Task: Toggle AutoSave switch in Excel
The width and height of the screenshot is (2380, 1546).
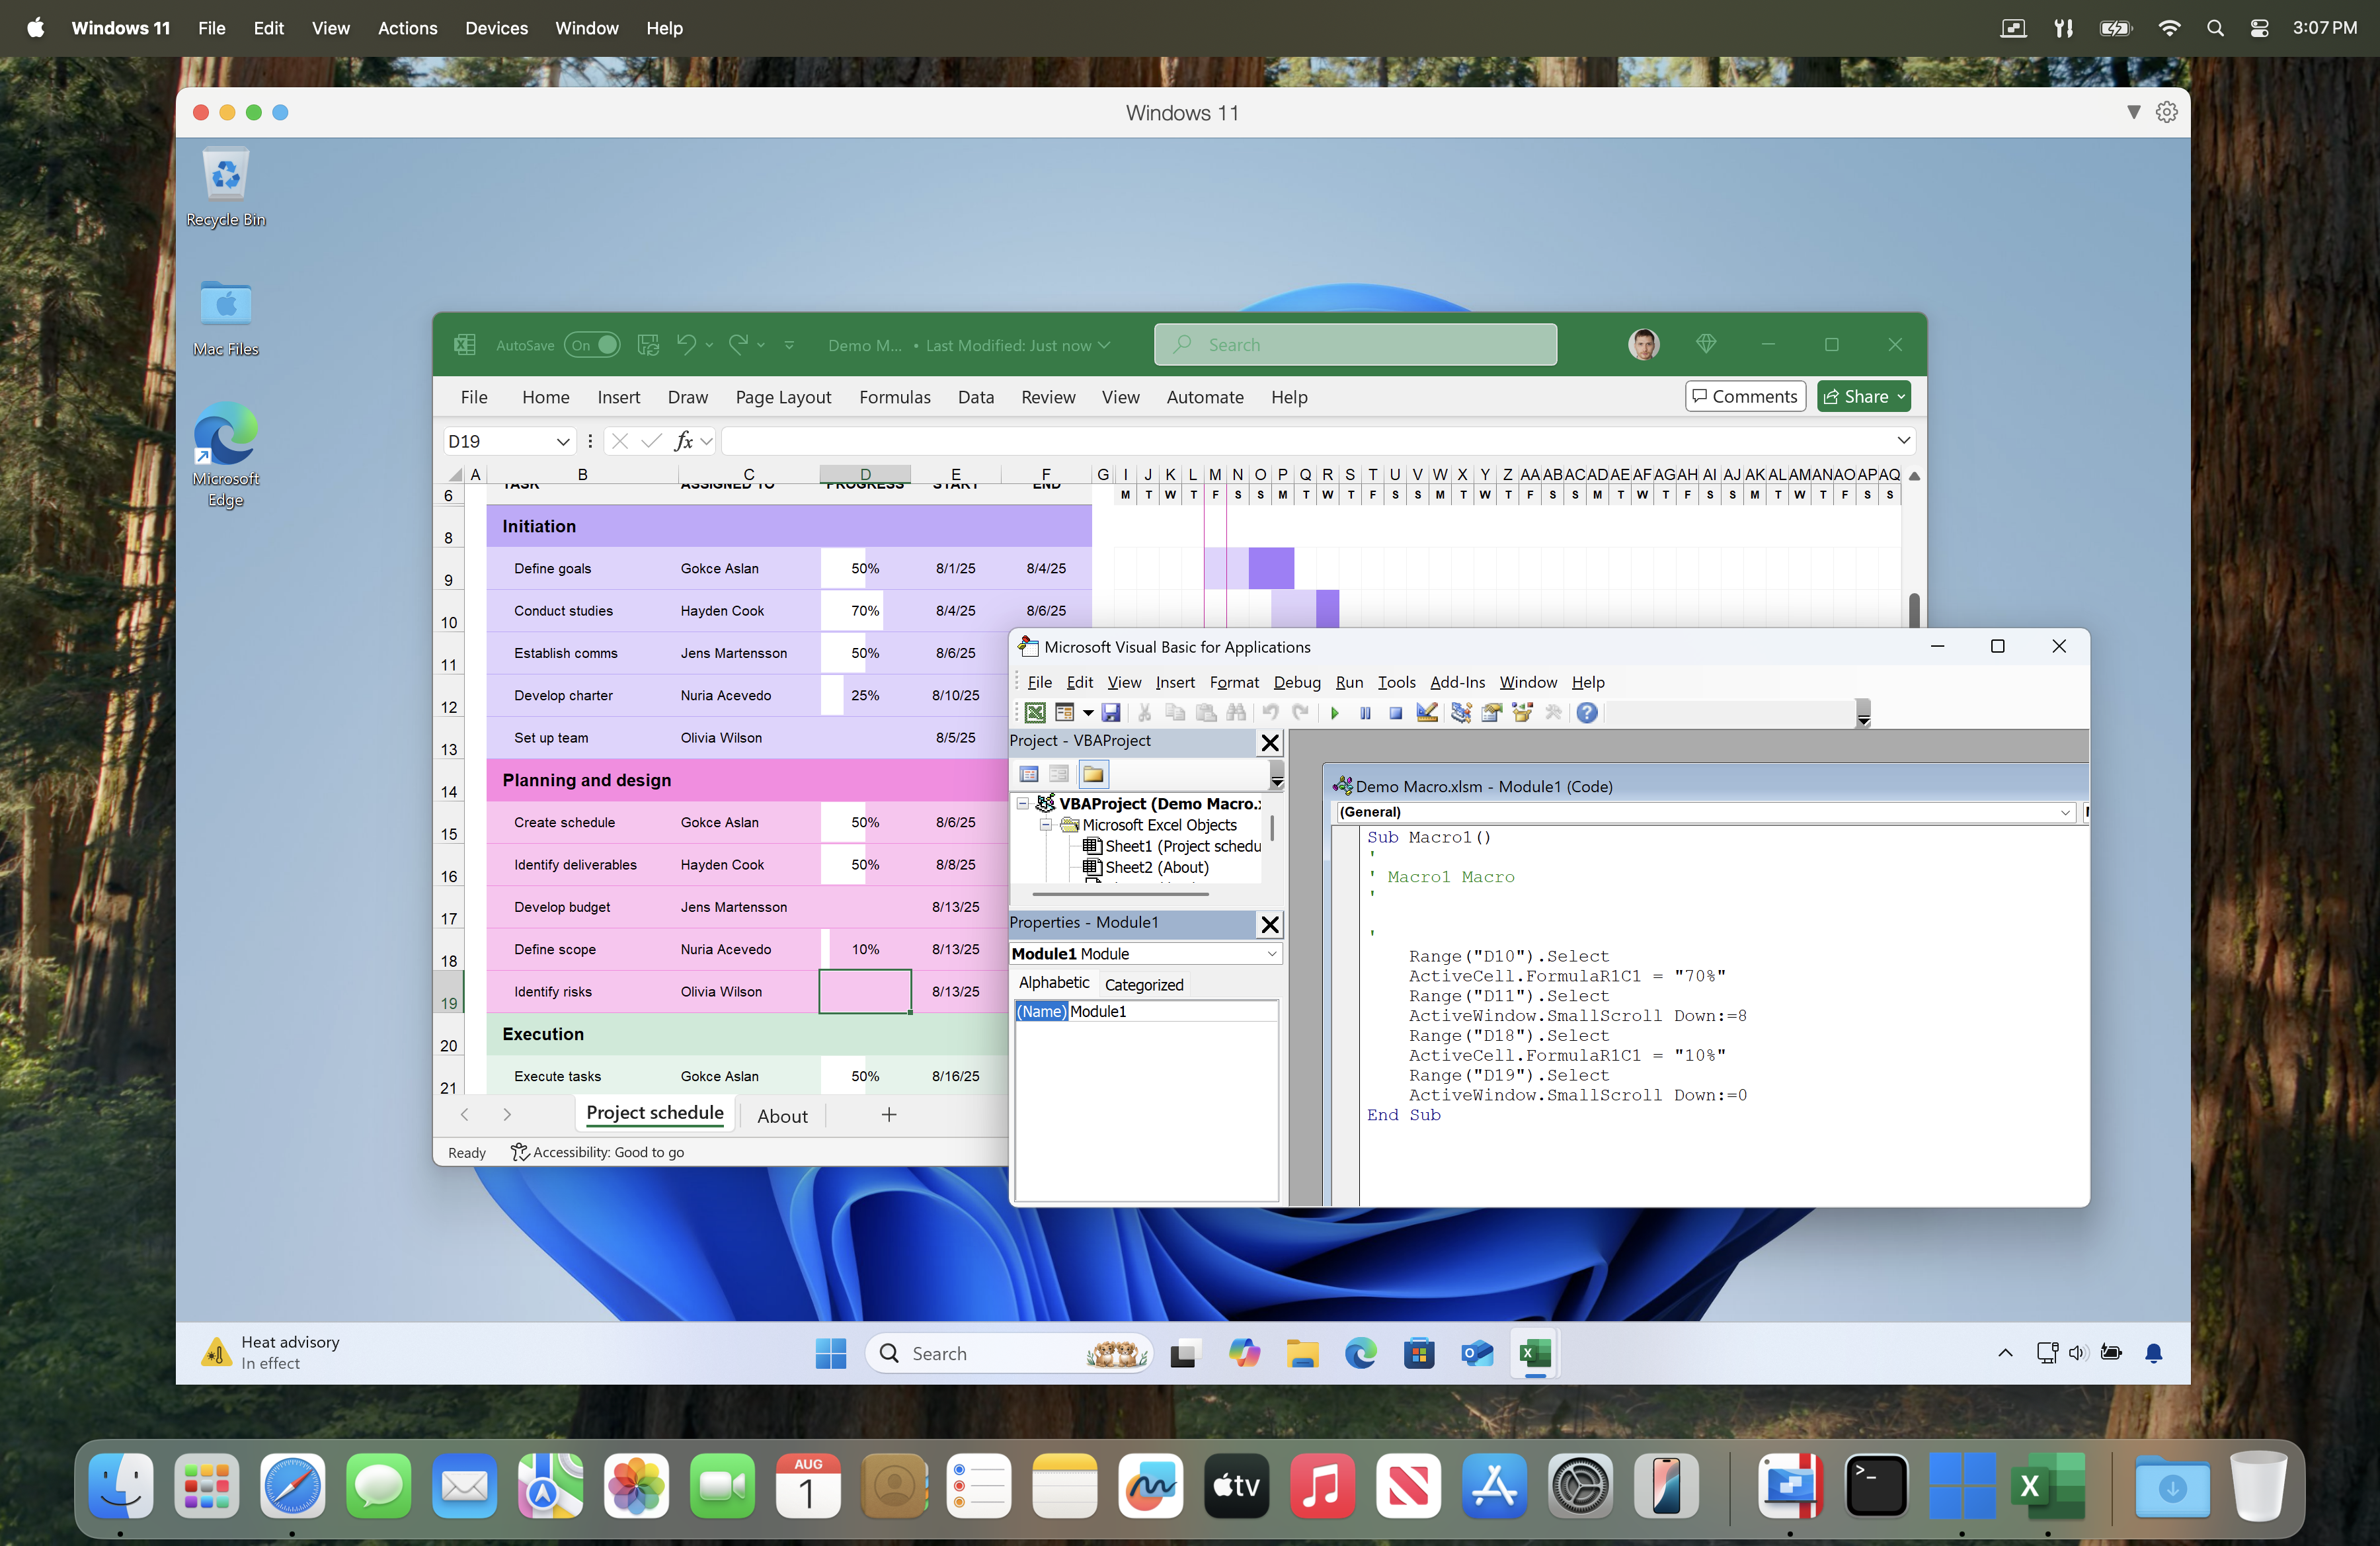Action: coord(592,345)
